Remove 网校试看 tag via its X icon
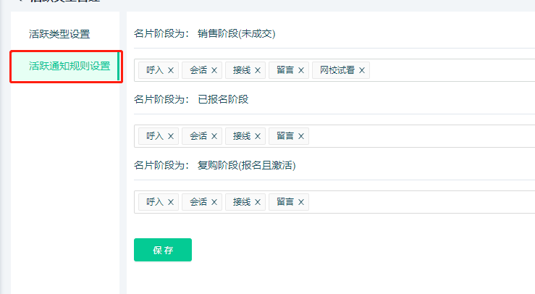 click(362, 70)
